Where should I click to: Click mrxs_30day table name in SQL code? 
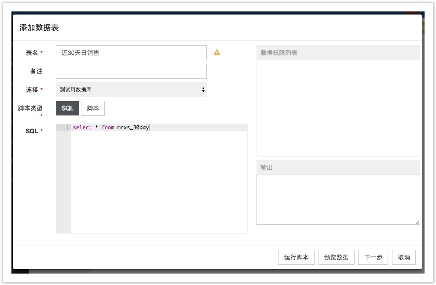[133, 128]
